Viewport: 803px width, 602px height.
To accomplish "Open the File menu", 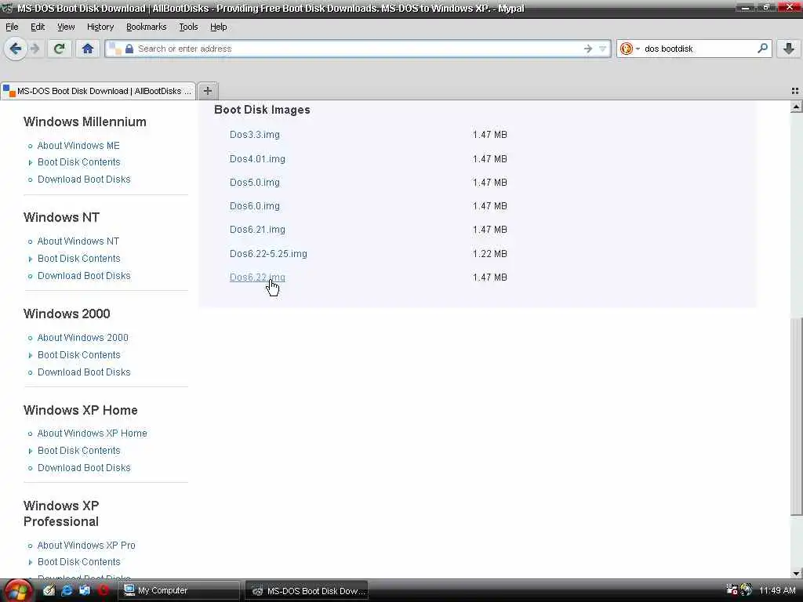I will pos(12,27).
